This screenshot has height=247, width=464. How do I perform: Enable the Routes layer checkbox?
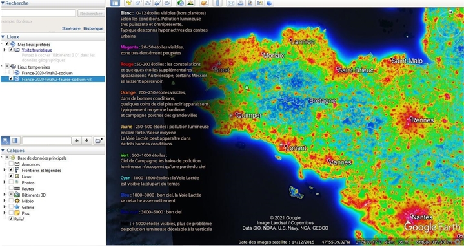11,189
